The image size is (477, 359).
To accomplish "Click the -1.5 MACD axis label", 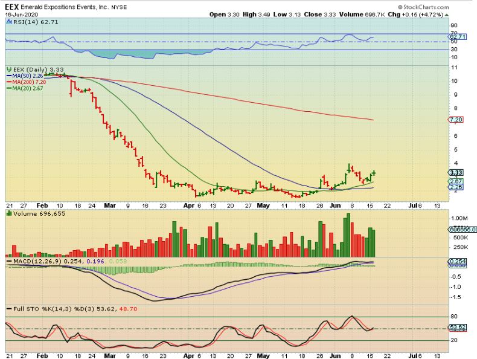I will coord(455,297).
